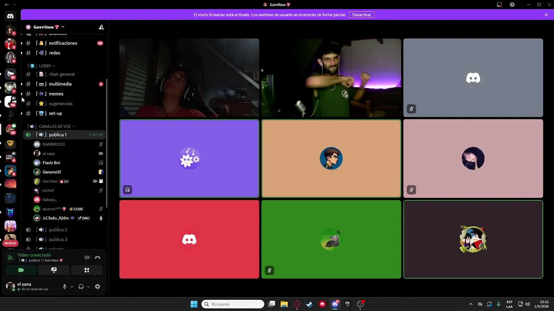Open the activities launcher button
The width and height of the screenshot is (554, 311).
87,270
